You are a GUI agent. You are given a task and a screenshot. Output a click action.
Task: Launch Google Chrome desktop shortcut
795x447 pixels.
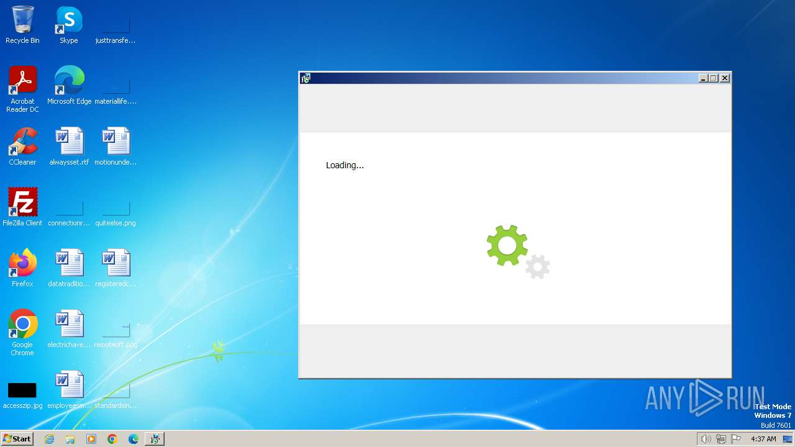click(x=22, y=333)
